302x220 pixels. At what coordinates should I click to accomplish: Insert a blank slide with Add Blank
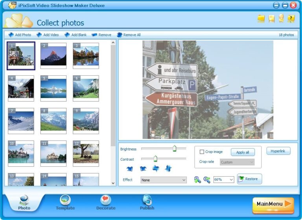[x=75, y=35]
